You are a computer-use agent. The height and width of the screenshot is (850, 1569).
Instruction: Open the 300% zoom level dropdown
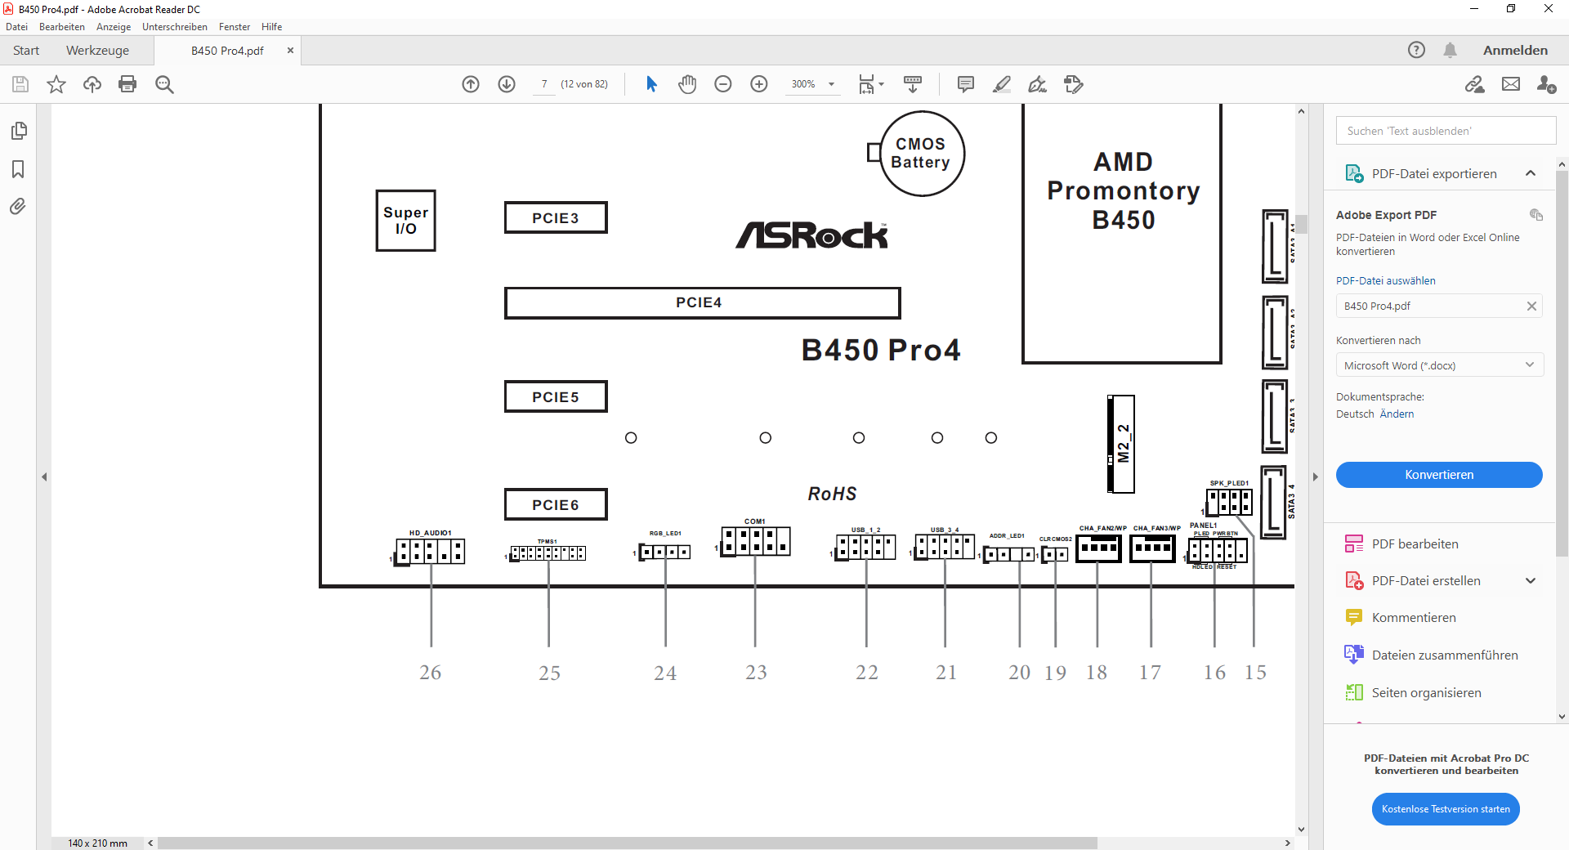tap(831, 84)
